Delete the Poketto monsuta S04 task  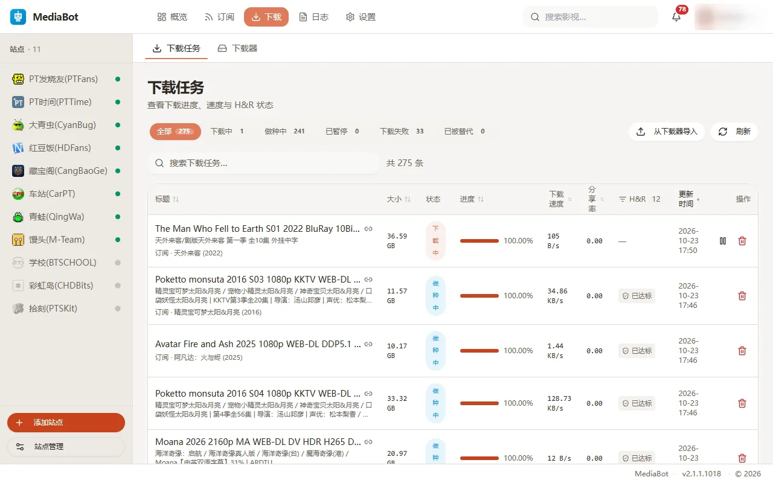[x=742, y=403]
